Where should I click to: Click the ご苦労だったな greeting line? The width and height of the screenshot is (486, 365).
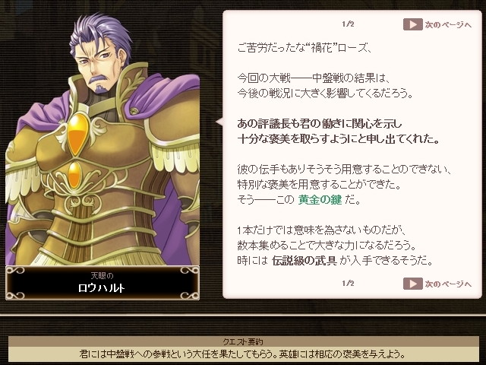(x=305, y=48)
